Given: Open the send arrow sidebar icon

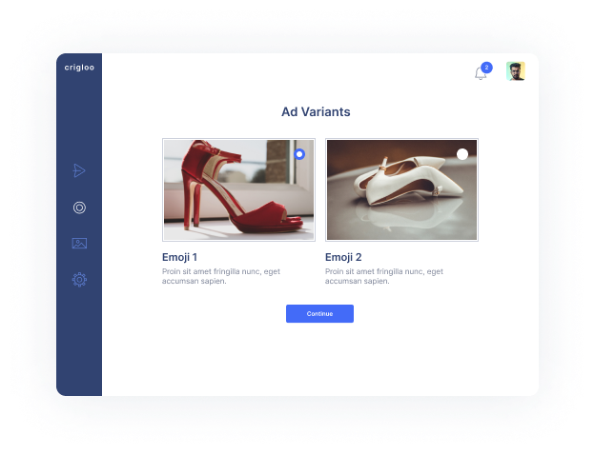Looking at the screenshot, I should tap(79, 170).
